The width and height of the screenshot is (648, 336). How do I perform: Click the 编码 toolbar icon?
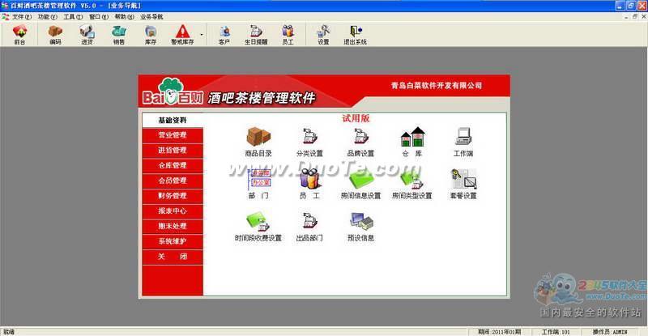[x=55, y=35]
